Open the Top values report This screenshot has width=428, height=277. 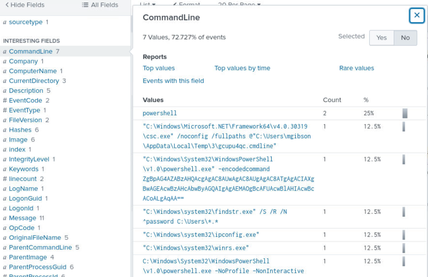159,68
